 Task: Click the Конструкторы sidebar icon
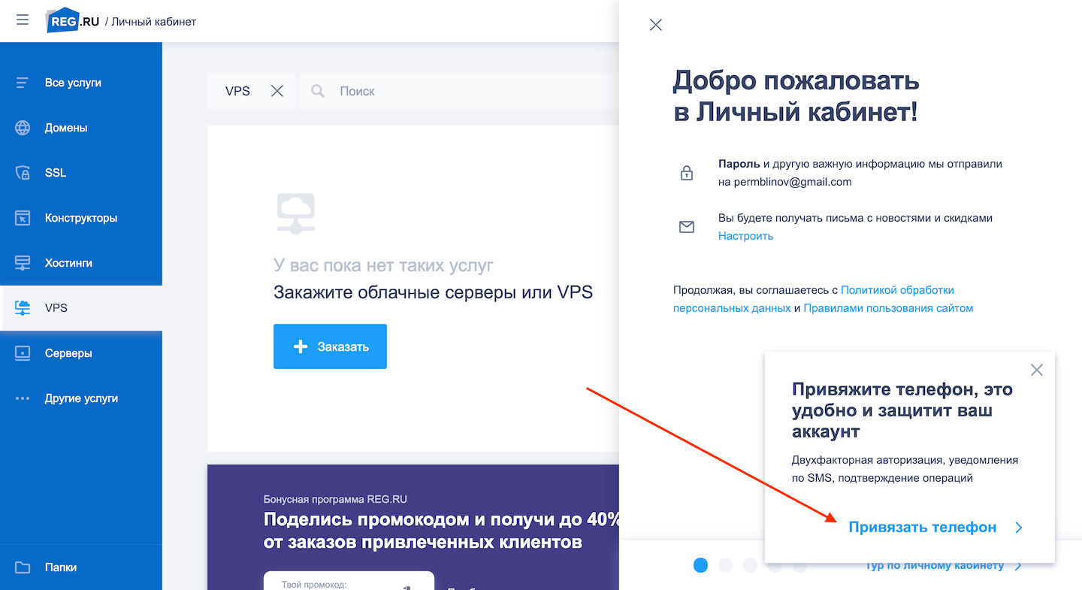(23, 218)
